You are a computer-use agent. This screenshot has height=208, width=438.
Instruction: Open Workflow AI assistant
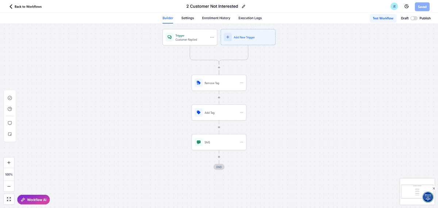[34, 200]
